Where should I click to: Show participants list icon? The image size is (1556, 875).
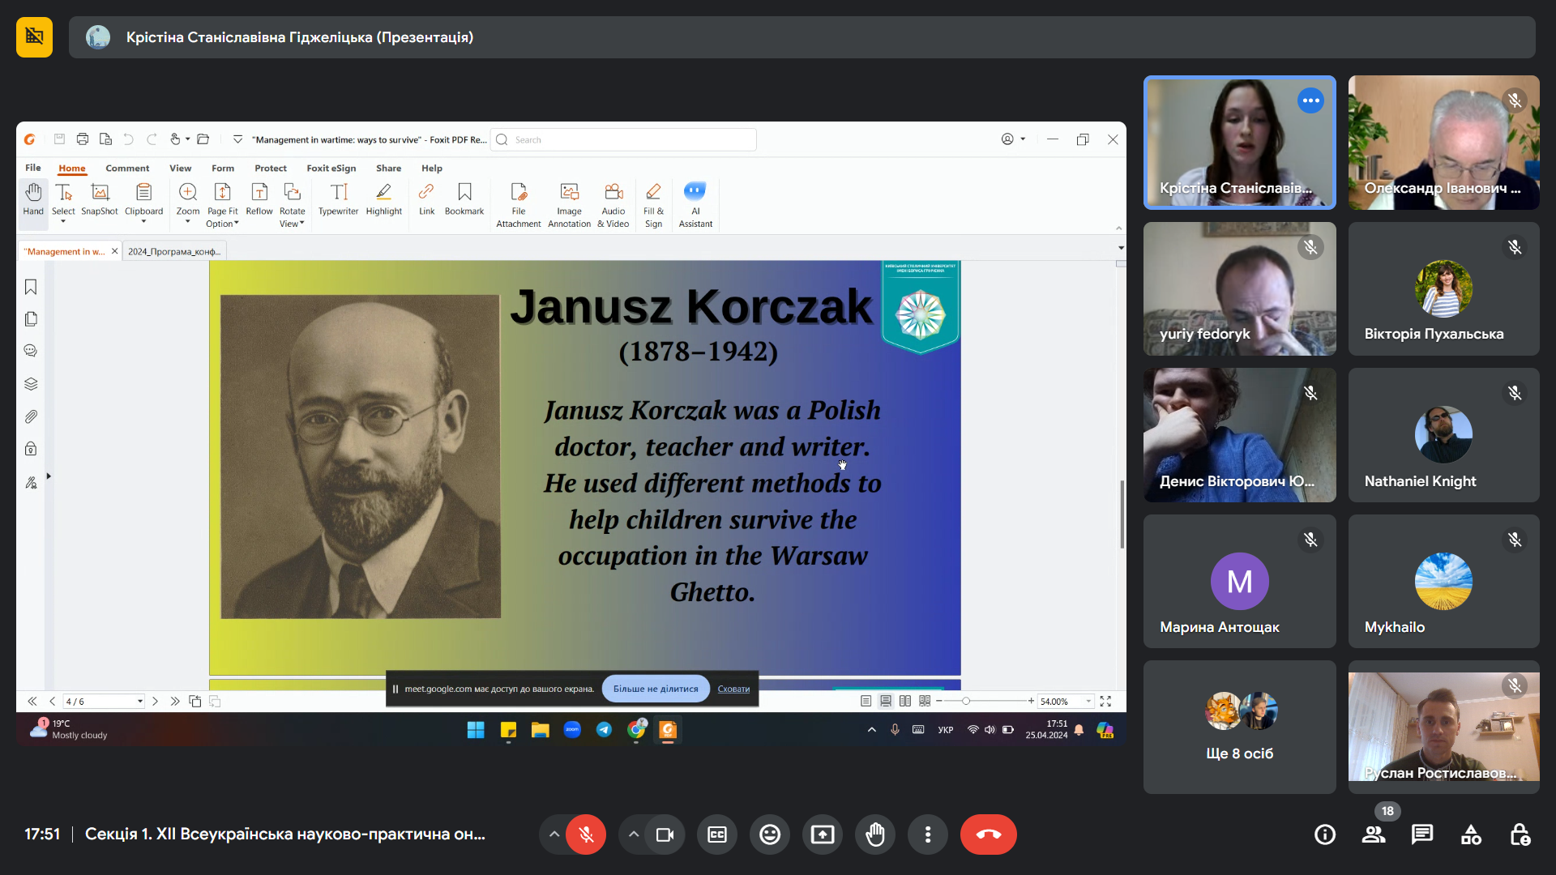(1374, 834)
